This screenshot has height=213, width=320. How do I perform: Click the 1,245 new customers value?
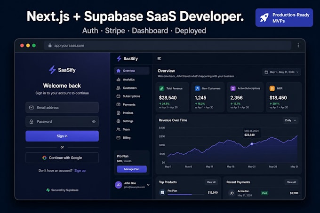coord(200,98)
